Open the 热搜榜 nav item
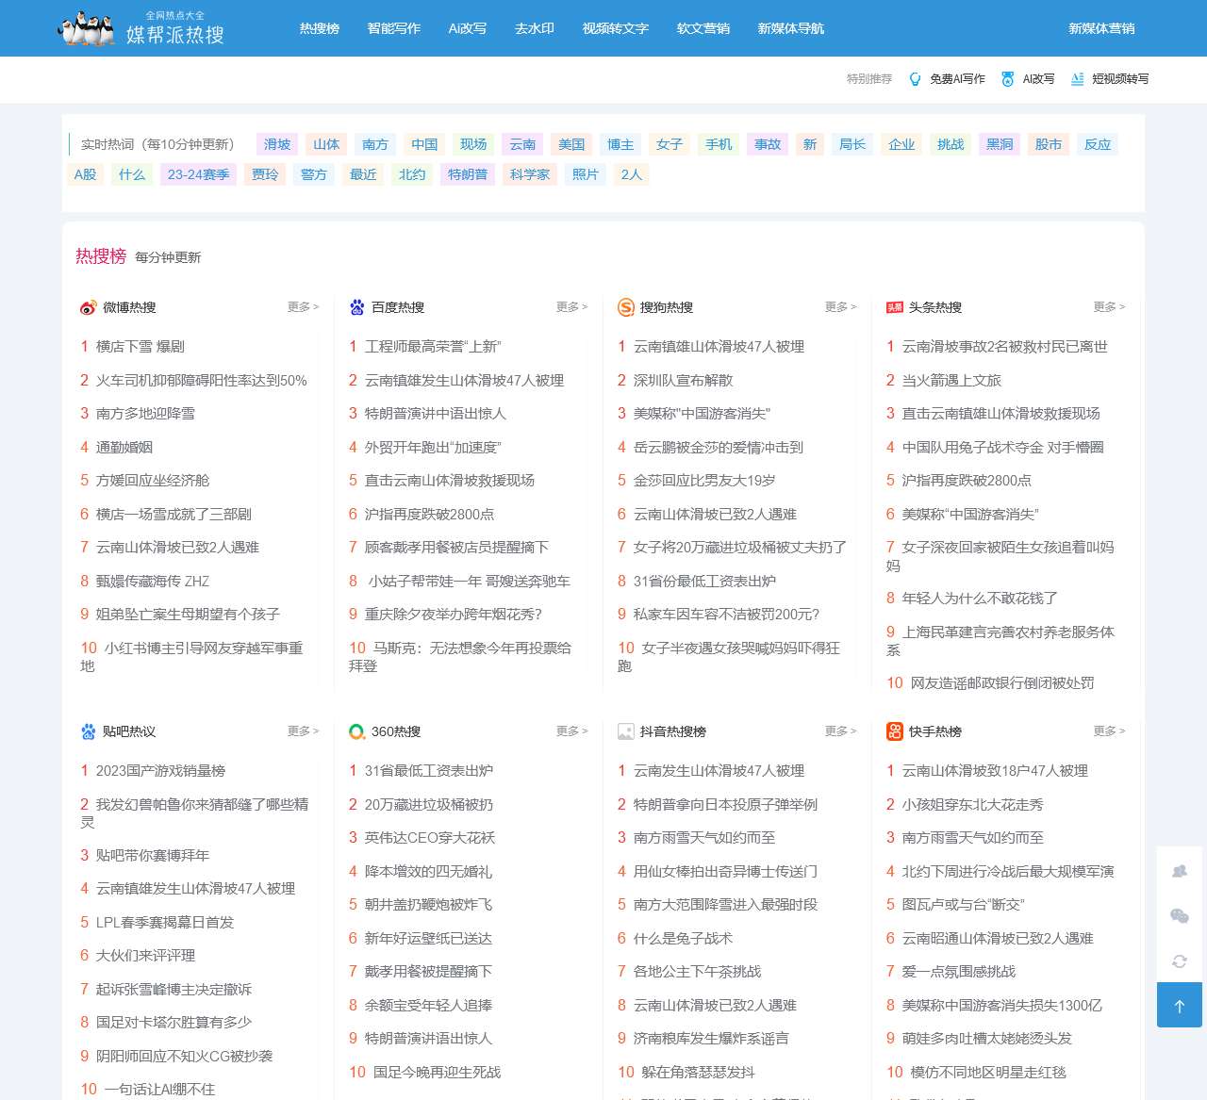The height and width of the screenshot is (1100, 1207). [x=320, y=28]
